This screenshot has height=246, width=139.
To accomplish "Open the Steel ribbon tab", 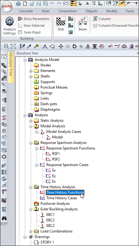I will [x=45, y=11].
